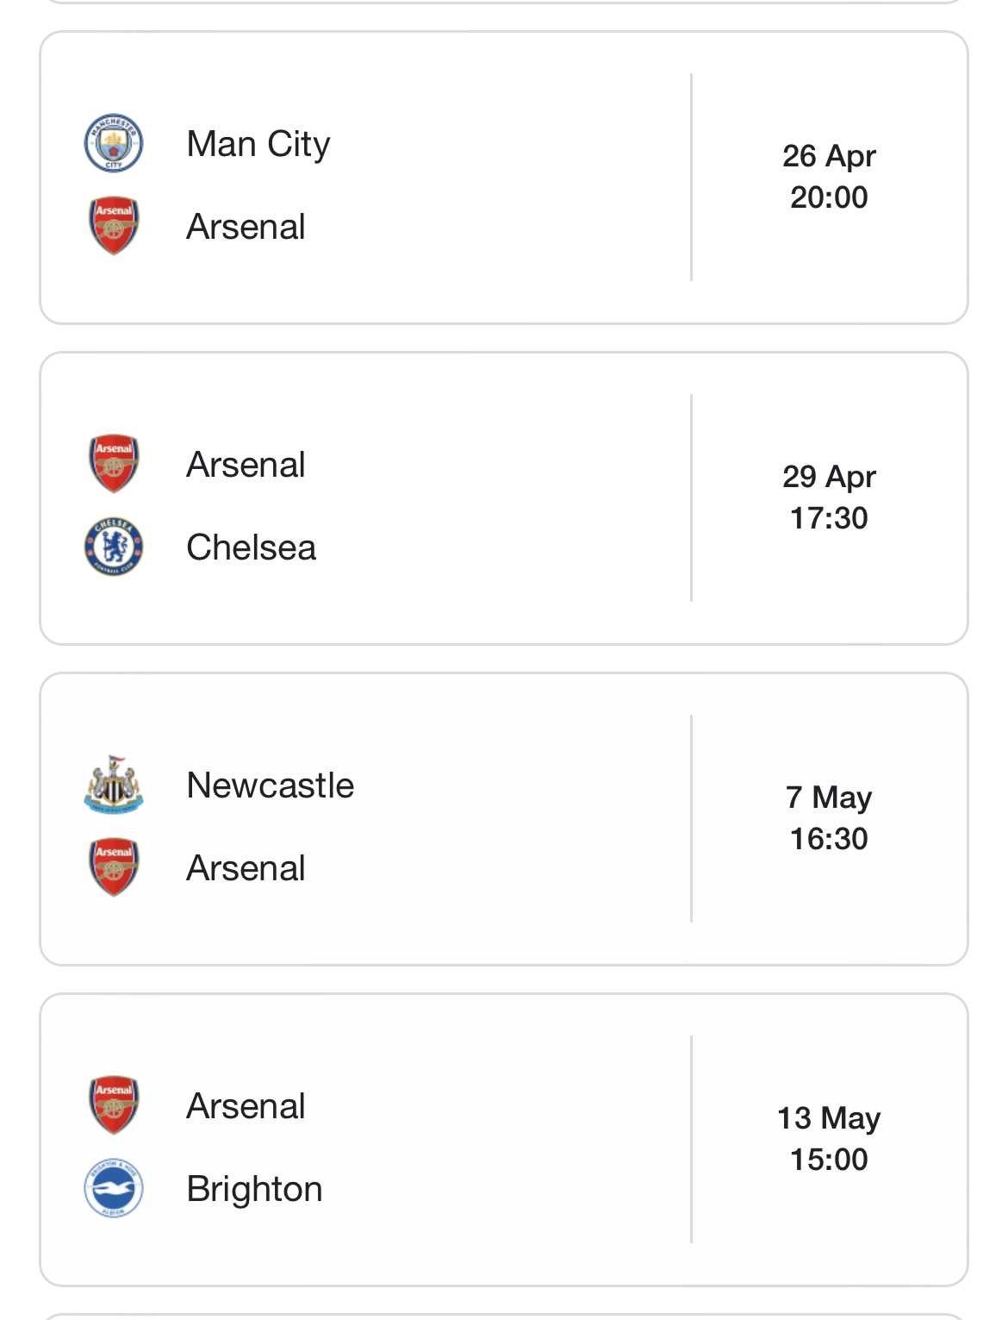Select the 13 May 15:00 kickoff time
The width and height of the screenshot is (1008, 1320).
829,1139
